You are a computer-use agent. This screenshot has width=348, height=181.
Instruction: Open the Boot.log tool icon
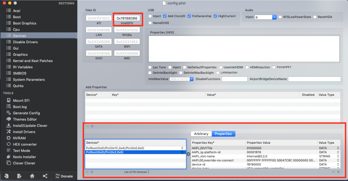pyautogui.click(x=9, y=106)
